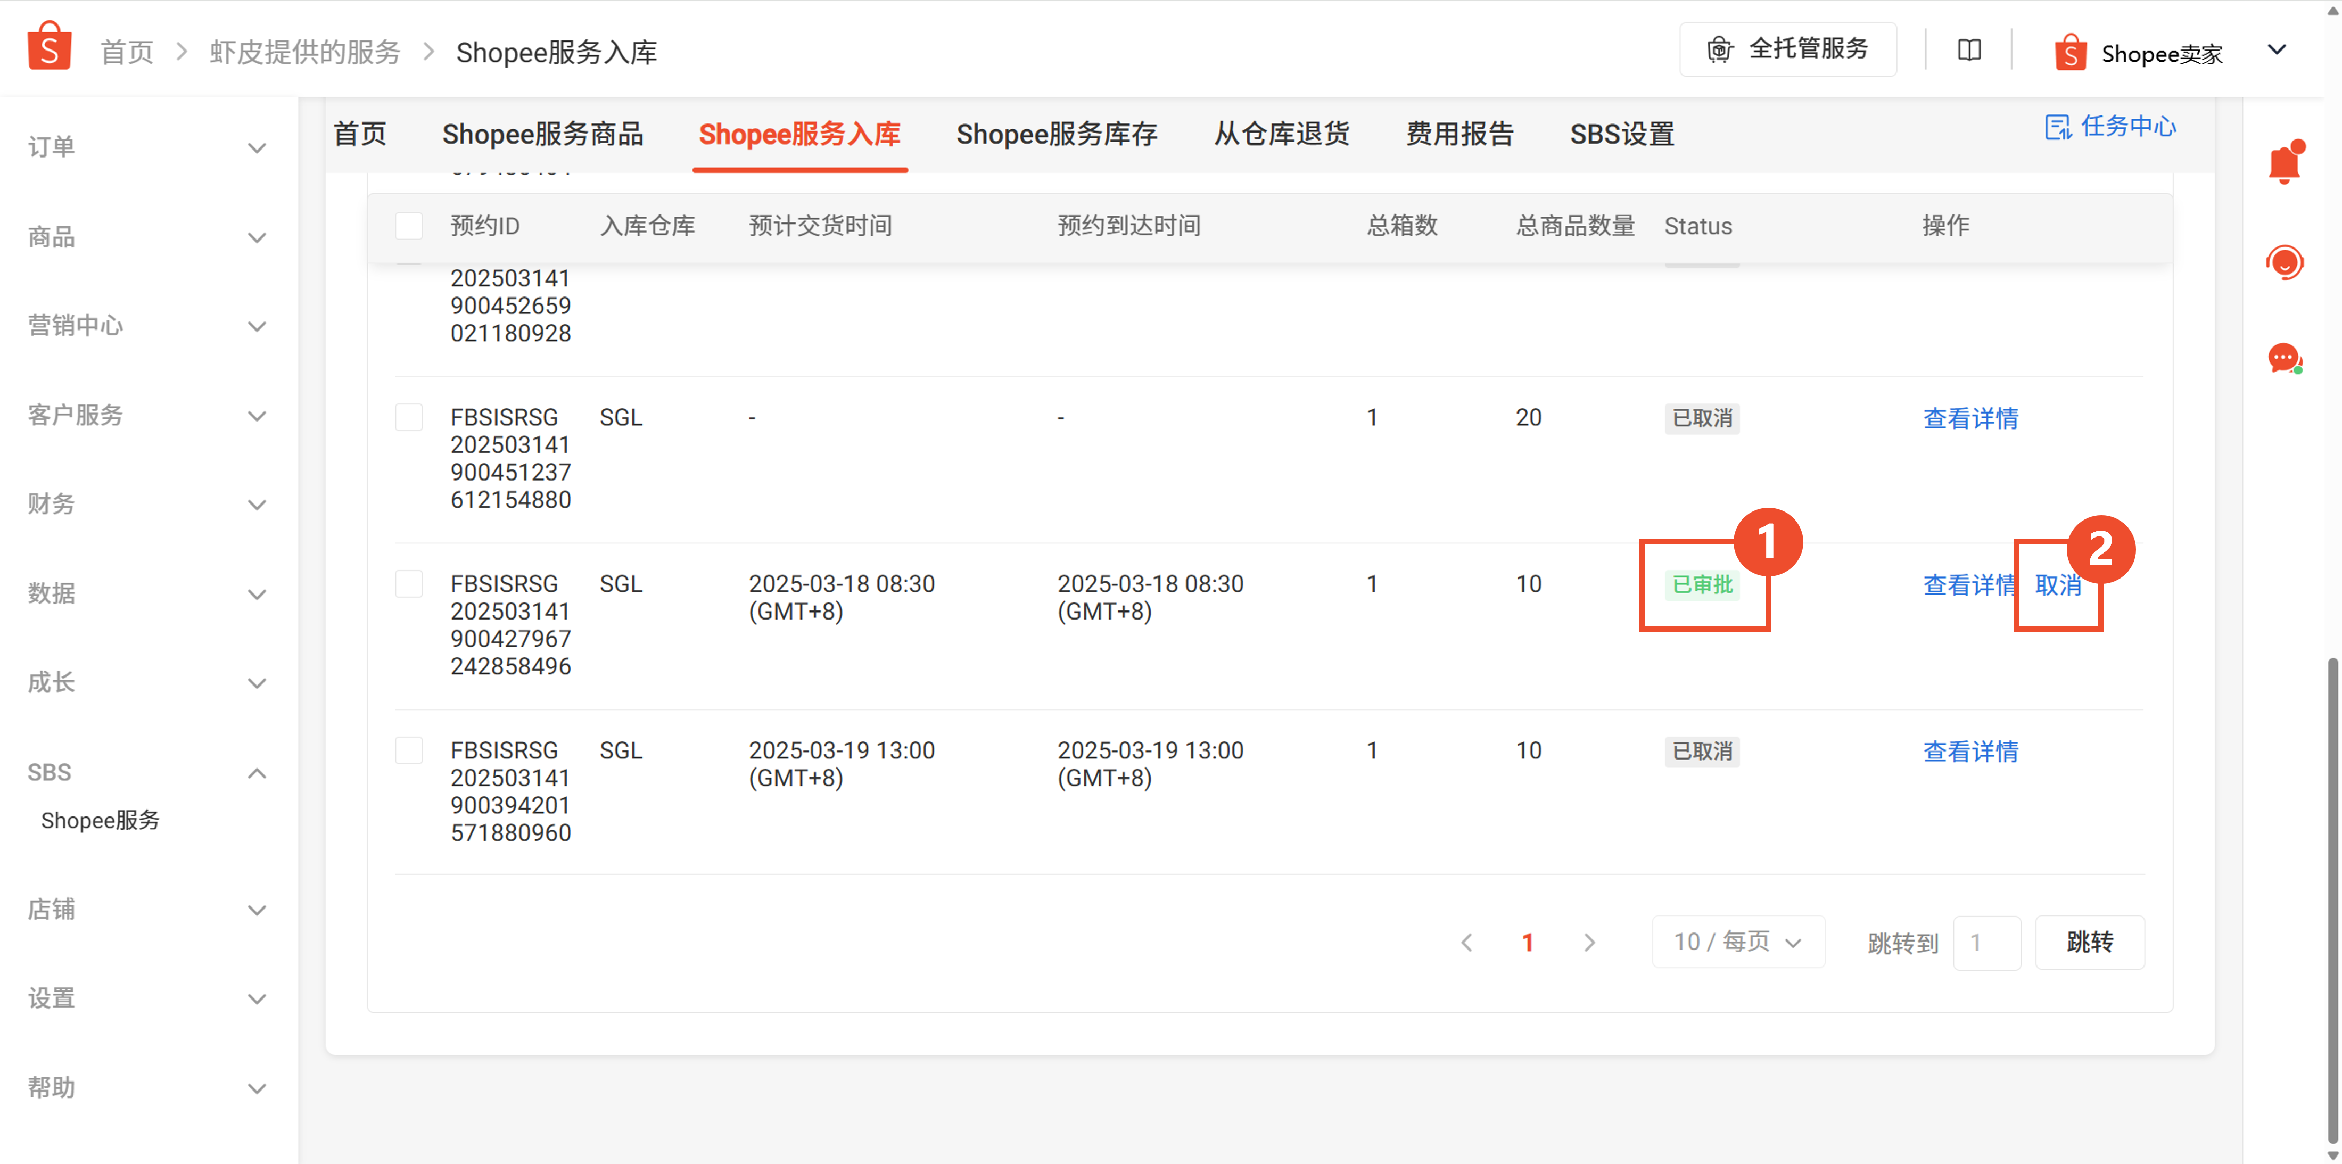Click the Shopee logo in header

[x=49, y=47]
